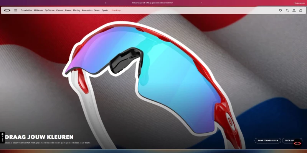Click the 'Maak je klaar voor het WK' subtitle
The height and width of the screenshot is (153, 307).
tap(48, 143)
